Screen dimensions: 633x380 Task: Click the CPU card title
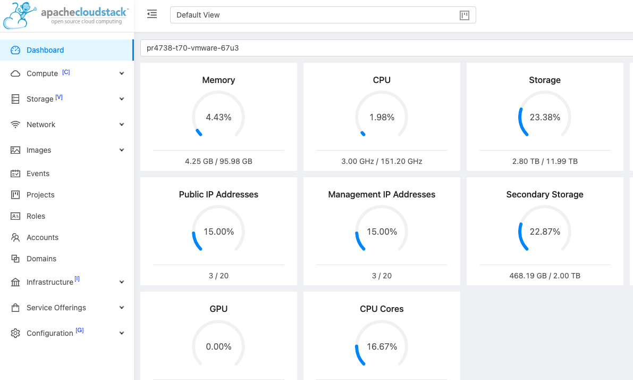click(382, 80)
